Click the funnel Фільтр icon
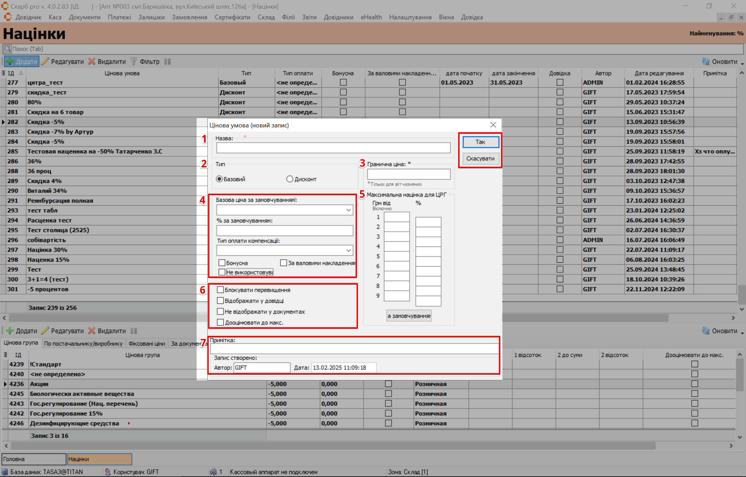746x477 pixels. 133,61
